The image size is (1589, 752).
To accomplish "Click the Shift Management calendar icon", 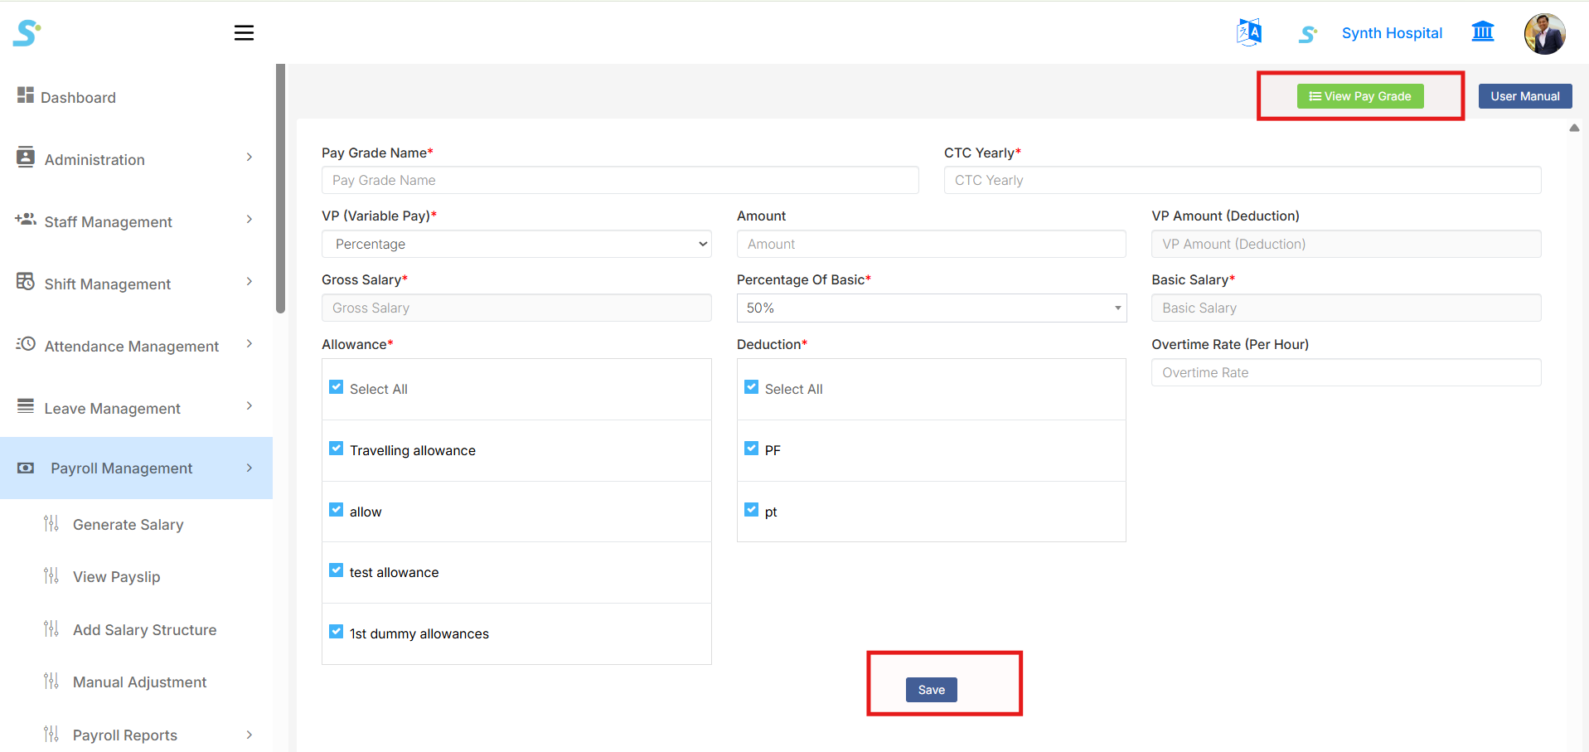I will (x=26, y=282).
